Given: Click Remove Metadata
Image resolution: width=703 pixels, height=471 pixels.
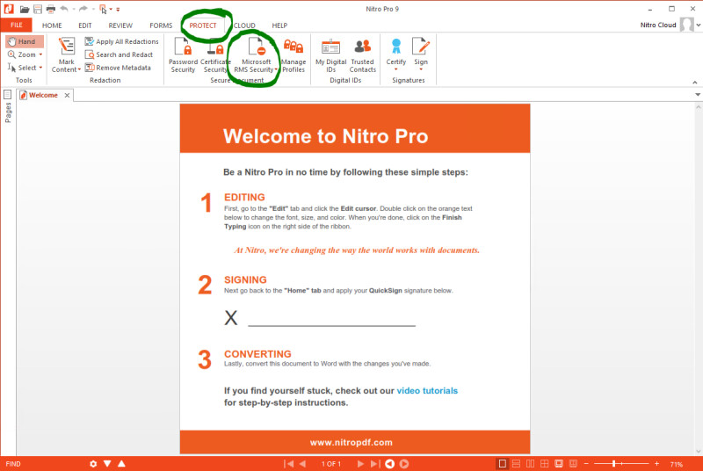Looking at the screenshot, I should 118,68.
